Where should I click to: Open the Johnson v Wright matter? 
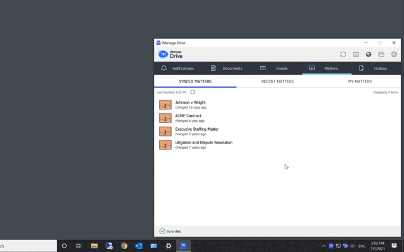click(190, 103)
